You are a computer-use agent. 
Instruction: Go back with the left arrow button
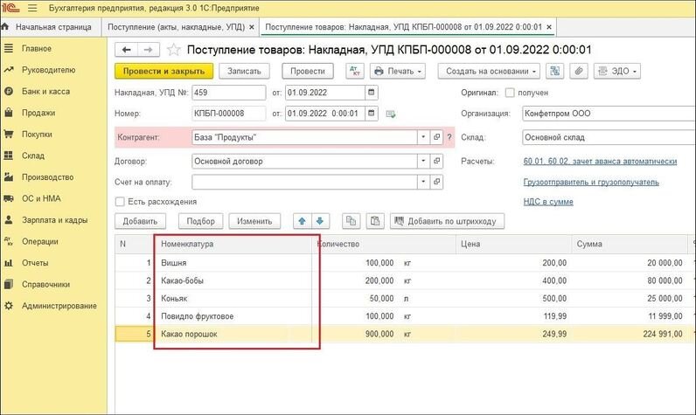[x=127, y=50]
